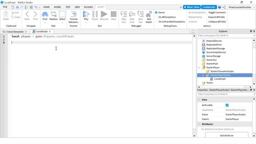Switch to the TEST ribbon tab
Image resolution: width=256 pixels, height=144 pixels.
coord(68,7)
